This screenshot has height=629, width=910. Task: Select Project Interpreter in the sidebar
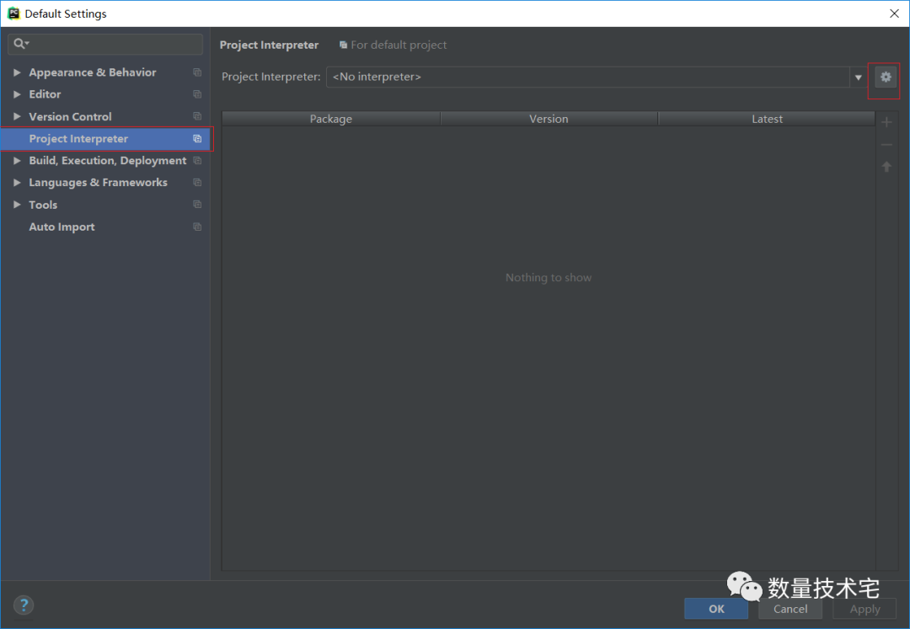coord(78,139)
